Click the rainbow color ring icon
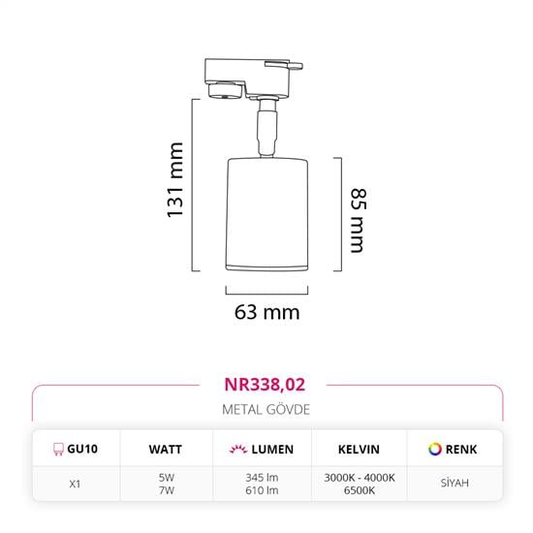The height and width of the screenshot is (533, 533). pyautogui.click(x=435, y=449)
